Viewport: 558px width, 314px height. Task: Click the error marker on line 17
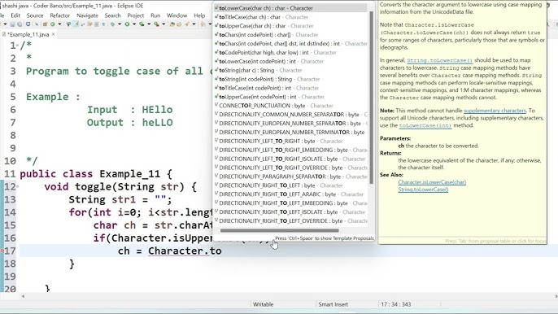[x=2, y=251]
